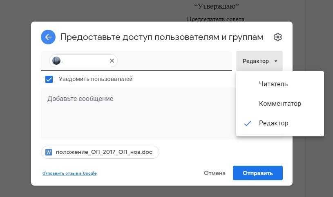Screen dimensions: 333x197
Task: Click the Word document icon in file chip
Action: click(49, 152)
